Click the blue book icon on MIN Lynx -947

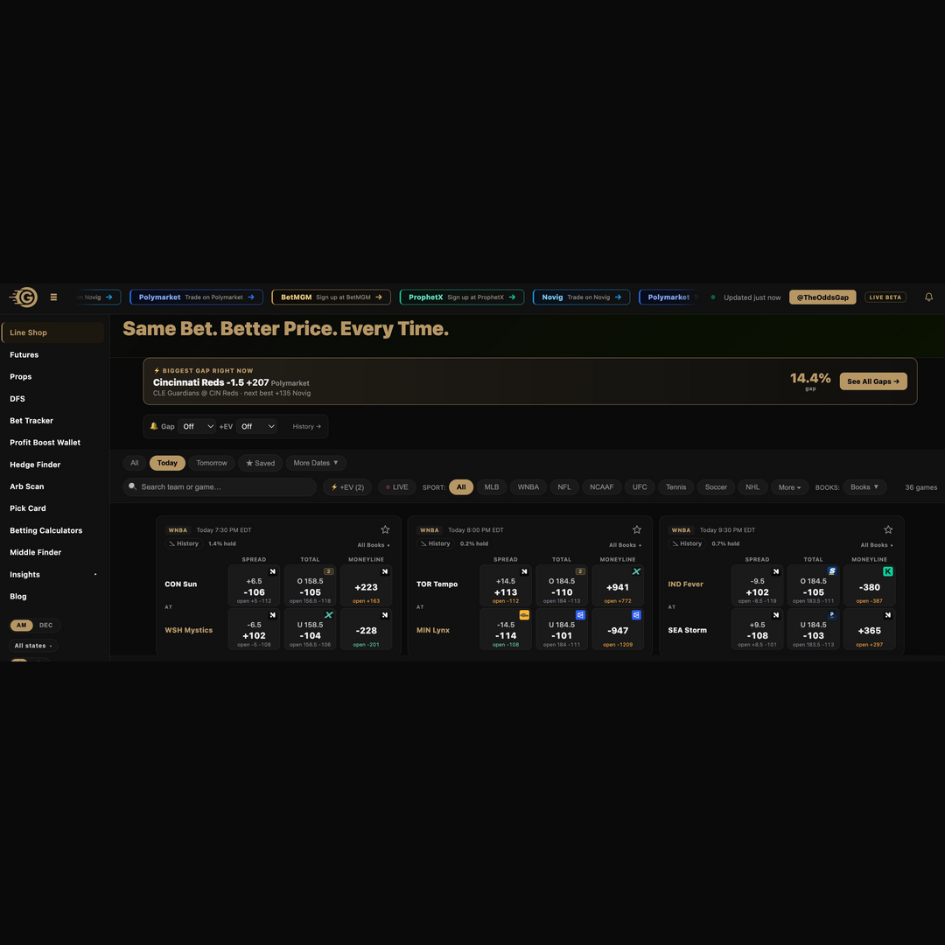point(636,615)
